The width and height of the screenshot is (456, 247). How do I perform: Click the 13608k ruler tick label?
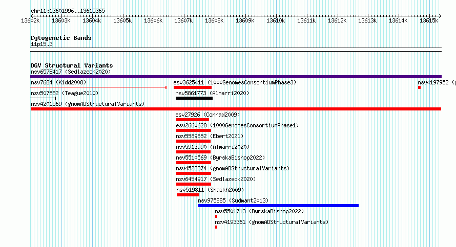pos(214,21)
